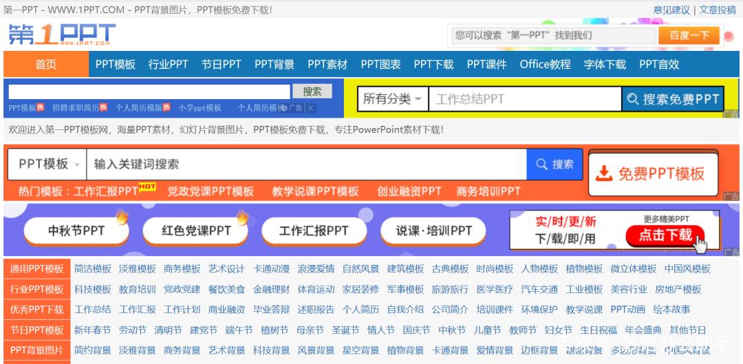The width and height of the screenshot is (743, 364).
Task: Click the 文章投稿 link
Action: (x=718, y=10)
